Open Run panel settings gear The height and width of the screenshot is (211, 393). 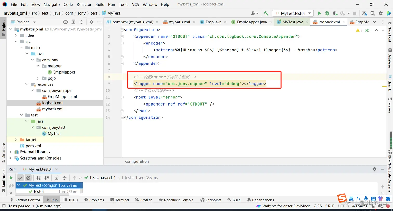375,169
